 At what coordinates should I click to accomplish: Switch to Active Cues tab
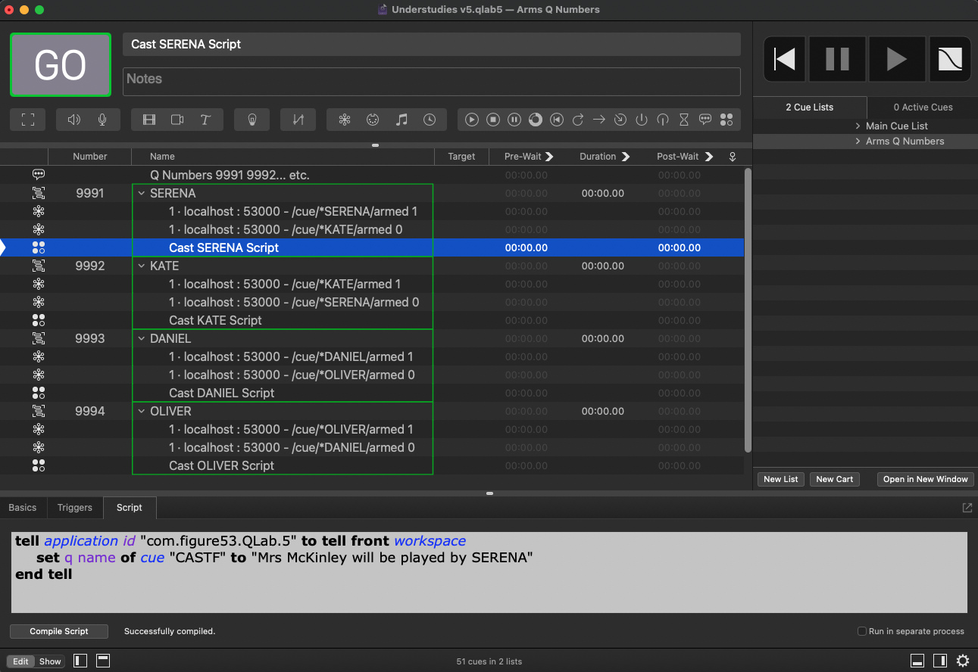[923, 107]
